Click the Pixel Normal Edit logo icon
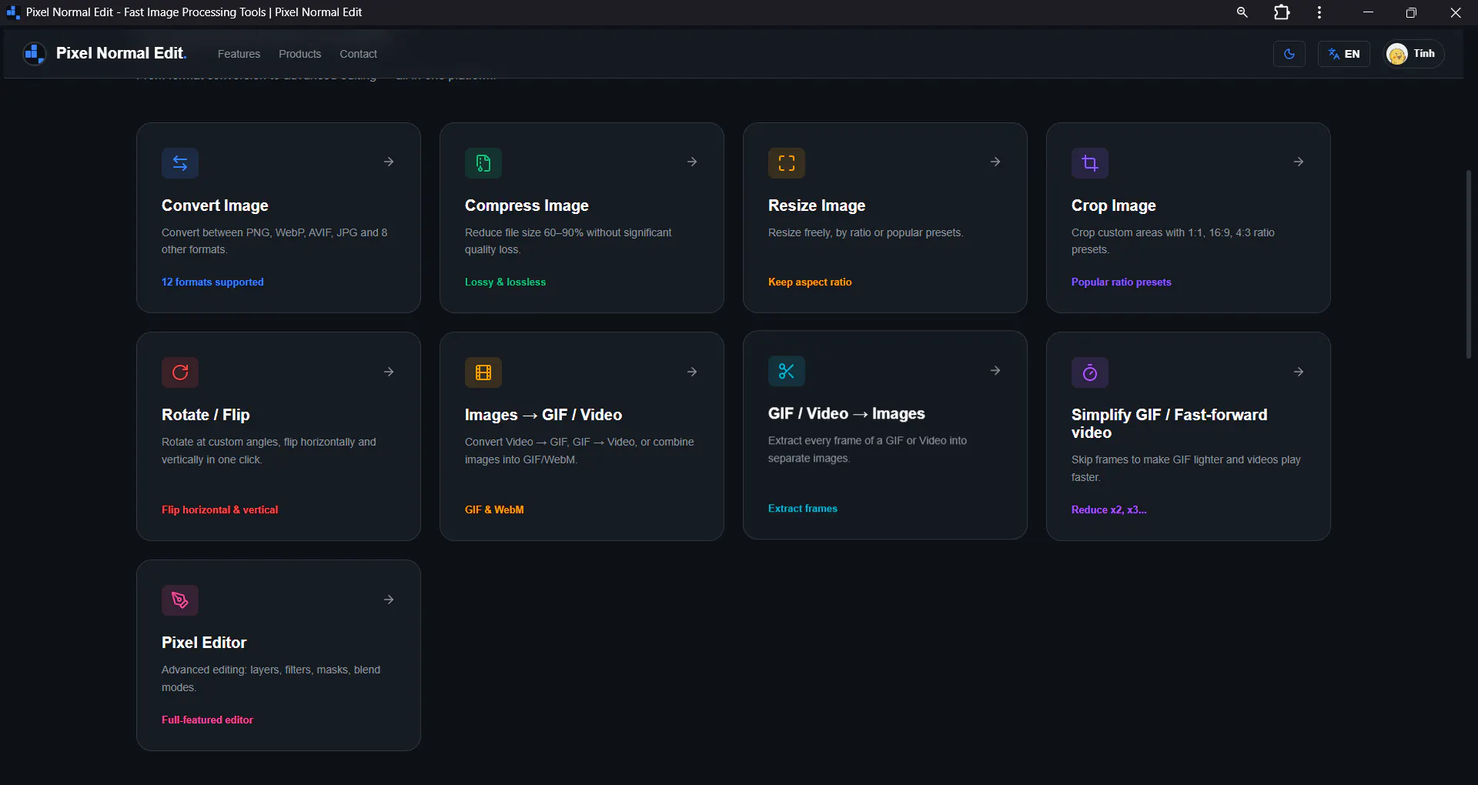 tap(35, 53)
